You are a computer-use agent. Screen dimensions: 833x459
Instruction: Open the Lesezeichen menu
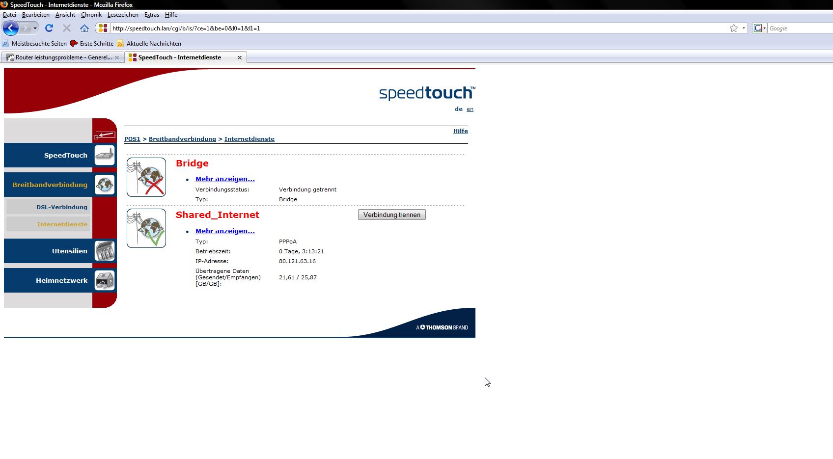pos(123,15)
